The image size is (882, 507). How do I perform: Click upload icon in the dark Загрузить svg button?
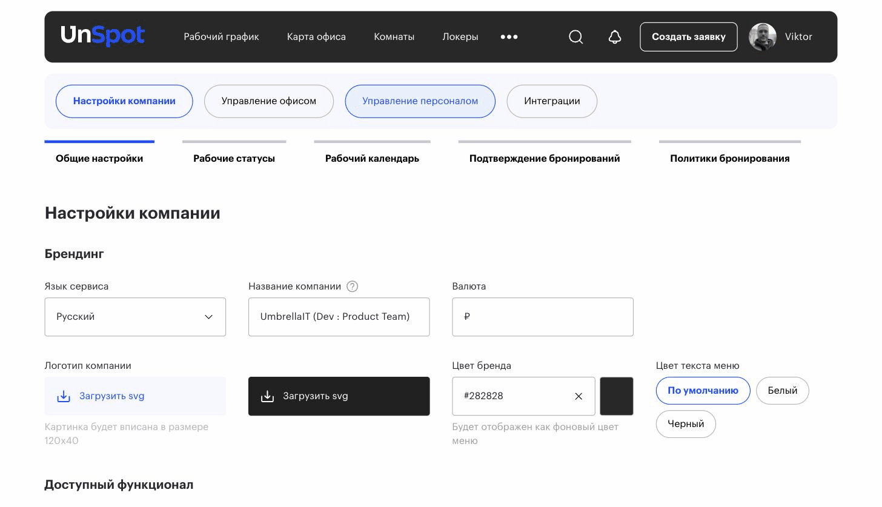coord(267,396)
